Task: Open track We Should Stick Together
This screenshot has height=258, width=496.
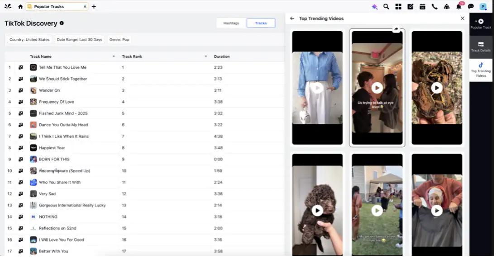Action: click(63, 79)
